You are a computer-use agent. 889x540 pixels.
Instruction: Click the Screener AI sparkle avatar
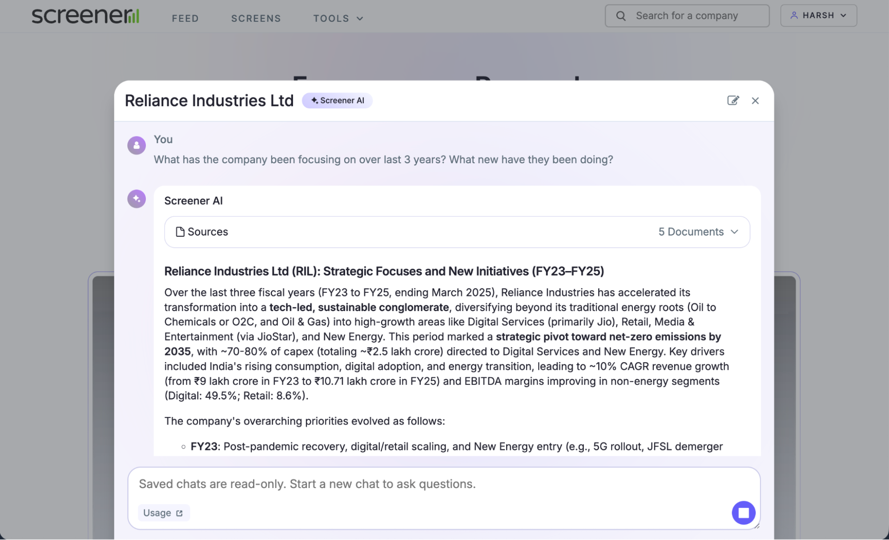coord(137,199)
